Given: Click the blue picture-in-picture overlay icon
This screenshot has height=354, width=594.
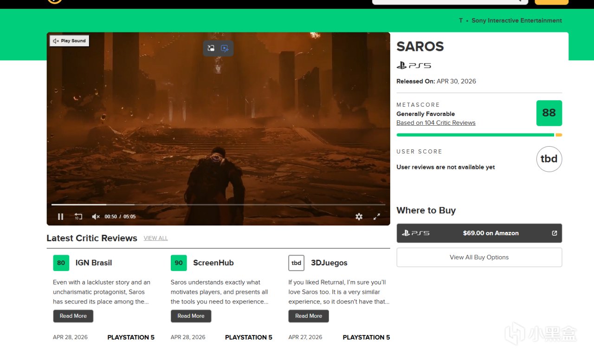Looking at the screenshot, I should (225, 48).
